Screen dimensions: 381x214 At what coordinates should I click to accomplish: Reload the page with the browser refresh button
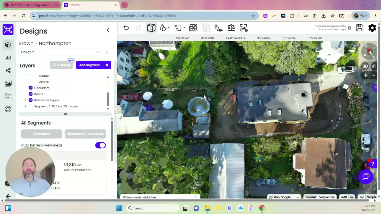(23, 15)
